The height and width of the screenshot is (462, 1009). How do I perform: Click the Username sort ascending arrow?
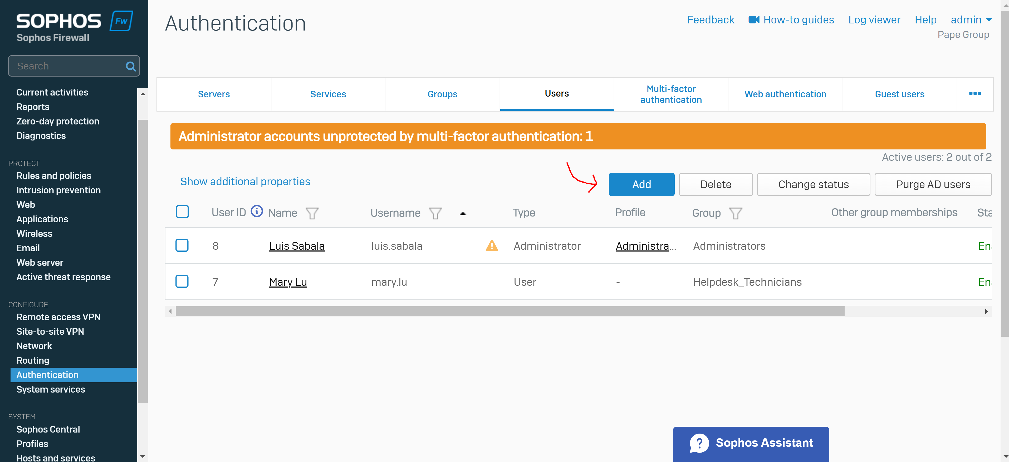tap(463, 213)
